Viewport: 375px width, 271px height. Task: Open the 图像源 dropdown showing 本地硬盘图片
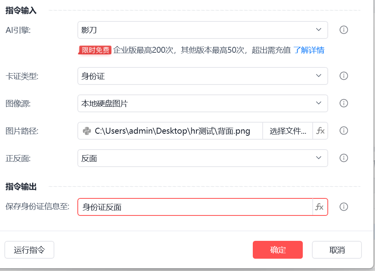pyautogui.click(x=202, y=103)
